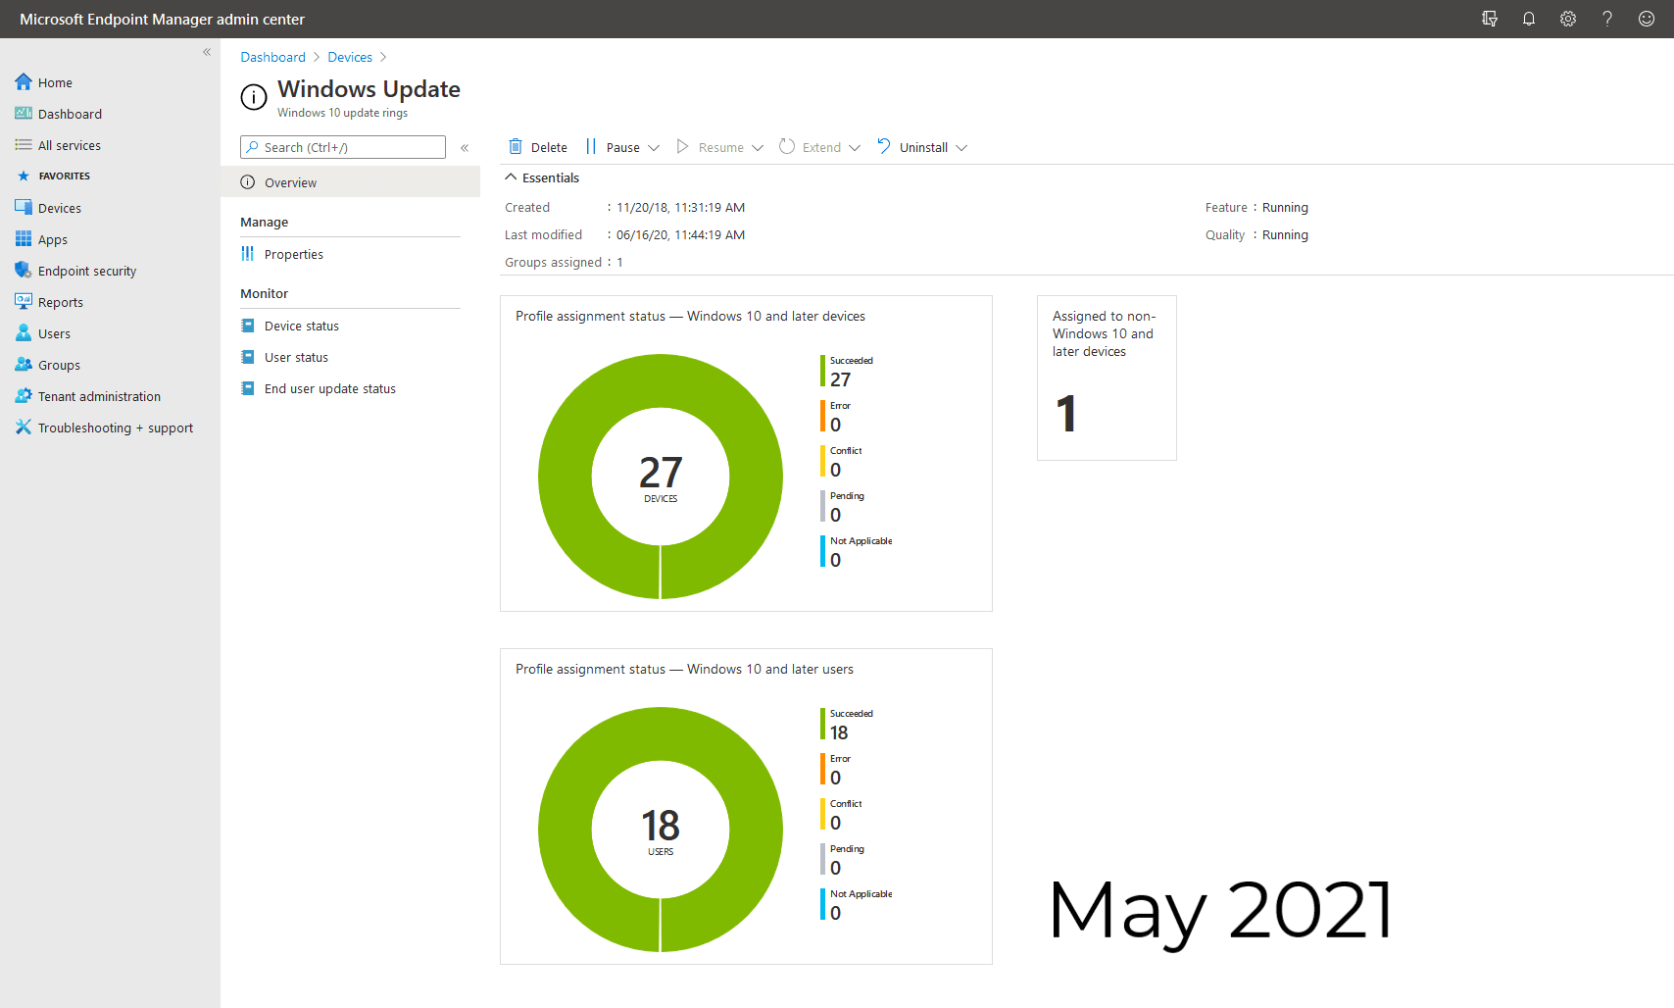1674x1008 pixels.
Task: Click the Last modified date value
Action: coord(680,234)
